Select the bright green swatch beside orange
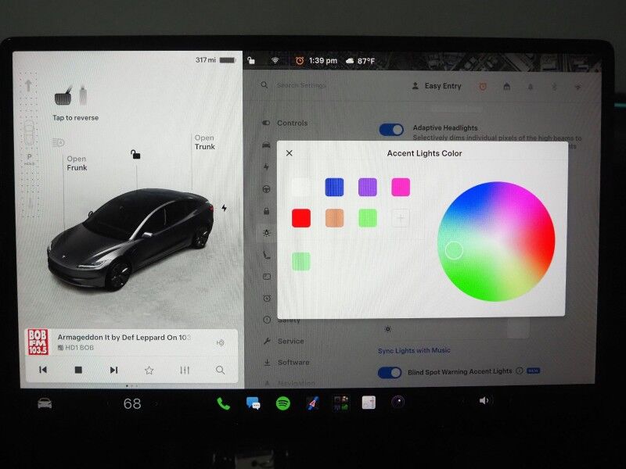Viewport: 626px width, 469px height. pyautogui.click(x=368, y=218)
